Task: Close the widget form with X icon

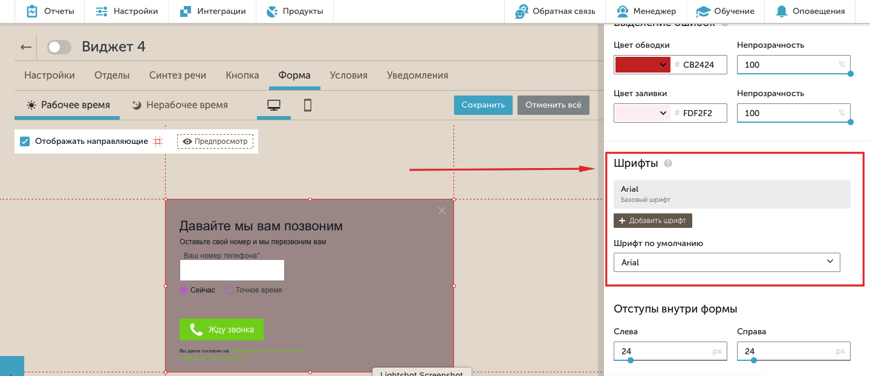Action: click(x=442, y=210)
